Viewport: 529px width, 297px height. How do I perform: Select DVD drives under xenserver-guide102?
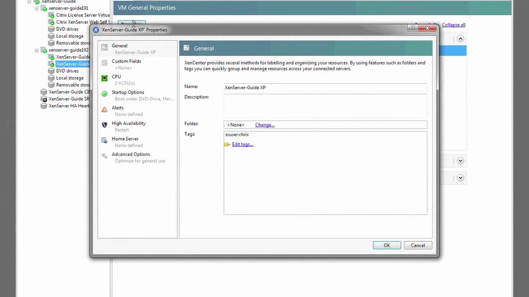pos(67,71)
